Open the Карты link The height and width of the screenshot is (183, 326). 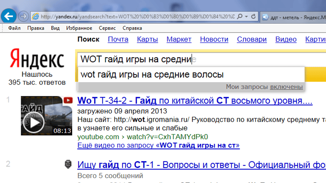coord(148,39)
